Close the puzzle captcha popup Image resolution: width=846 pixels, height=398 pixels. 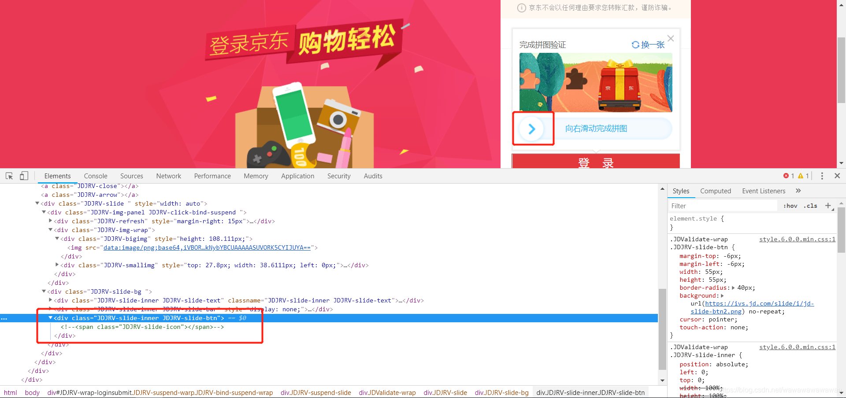pyautogui.click(x=671, y=38)
